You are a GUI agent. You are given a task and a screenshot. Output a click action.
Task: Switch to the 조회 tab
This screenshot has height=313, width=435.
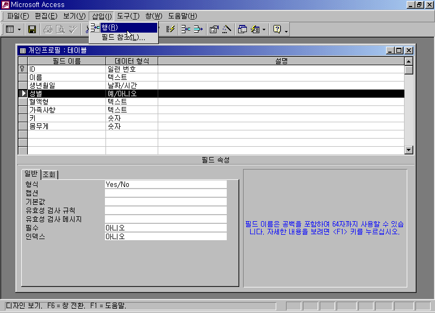pyautogui.click(x=49, y=174)
